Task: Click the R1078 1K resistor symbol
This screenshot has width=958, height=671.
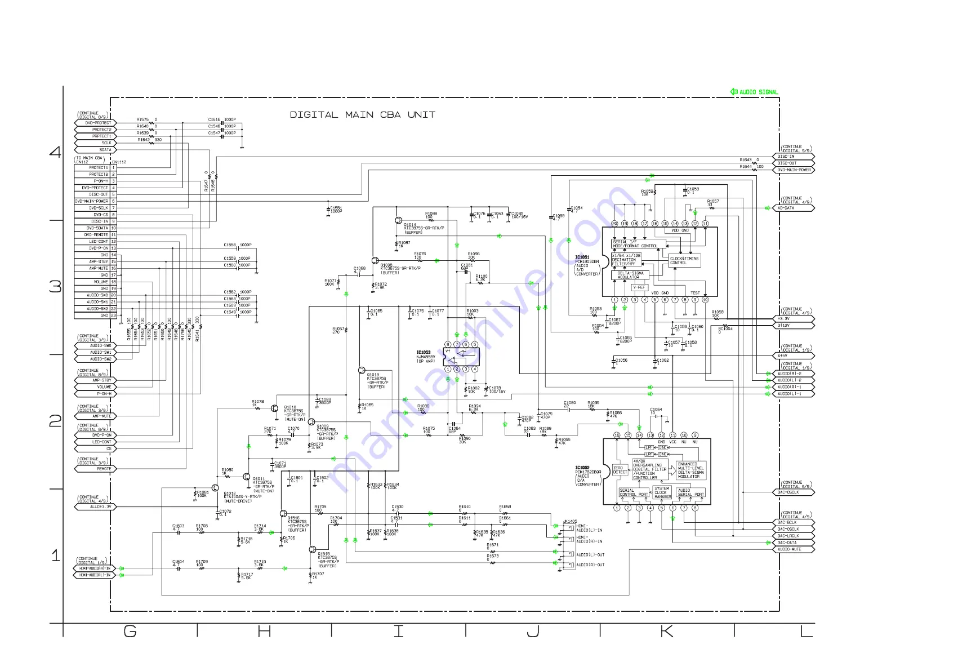Action: click(258, 408)
